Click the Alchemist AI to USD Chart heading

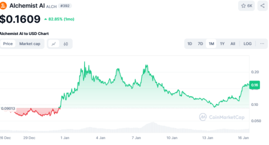(x=24, y=34)
